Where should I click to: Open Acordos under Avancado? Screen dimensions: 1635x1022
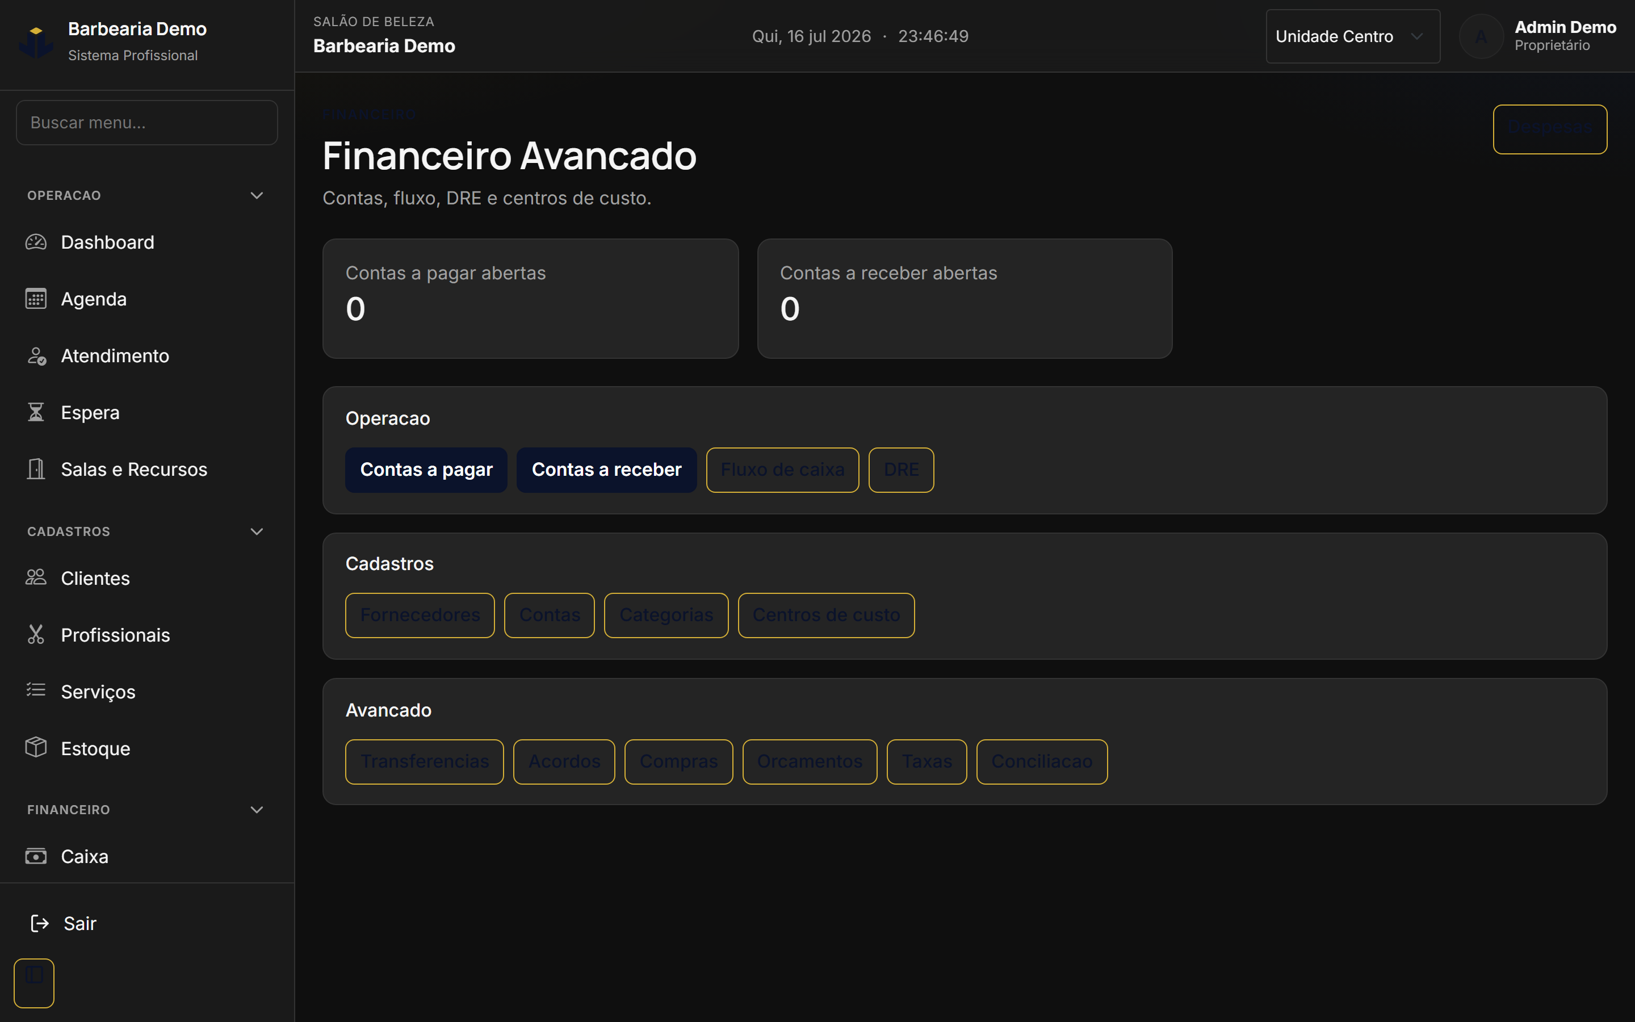coord(564,762)
